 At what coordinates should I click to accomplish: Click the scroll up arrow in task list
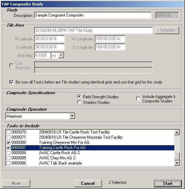[x=177, y=132]
